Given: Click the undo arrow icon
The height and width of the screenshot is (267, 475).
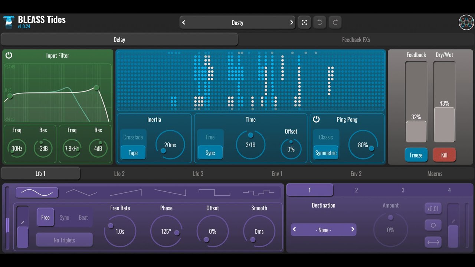Looking at the screenshot, I should [320, 23].
